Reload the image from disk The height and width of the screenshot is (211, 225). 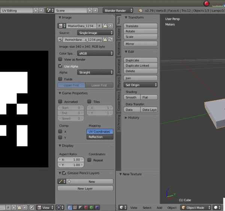pyautogui.click(x=110, y=40)
